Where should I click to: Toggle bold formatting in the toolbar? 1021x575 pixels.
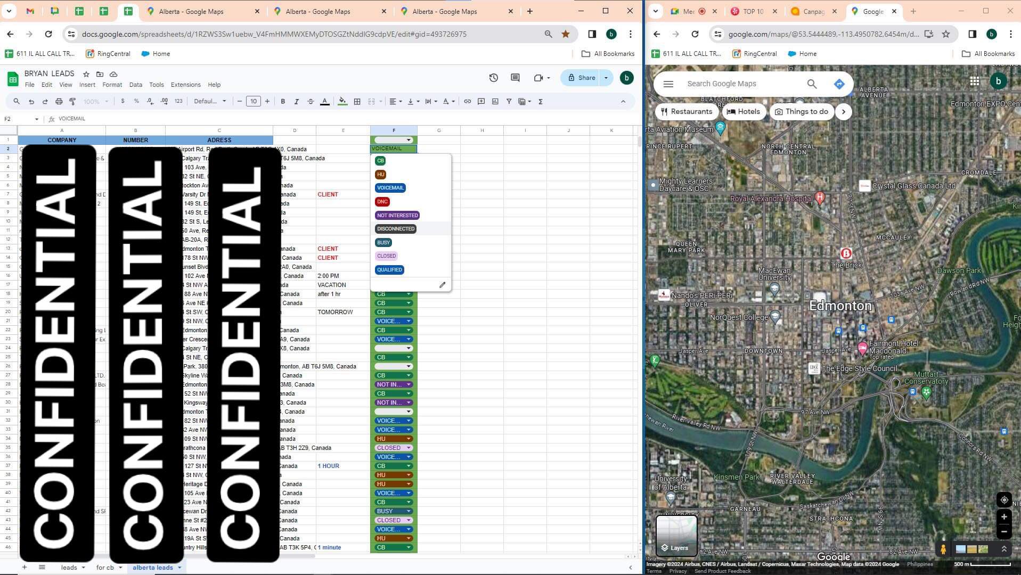283,101
